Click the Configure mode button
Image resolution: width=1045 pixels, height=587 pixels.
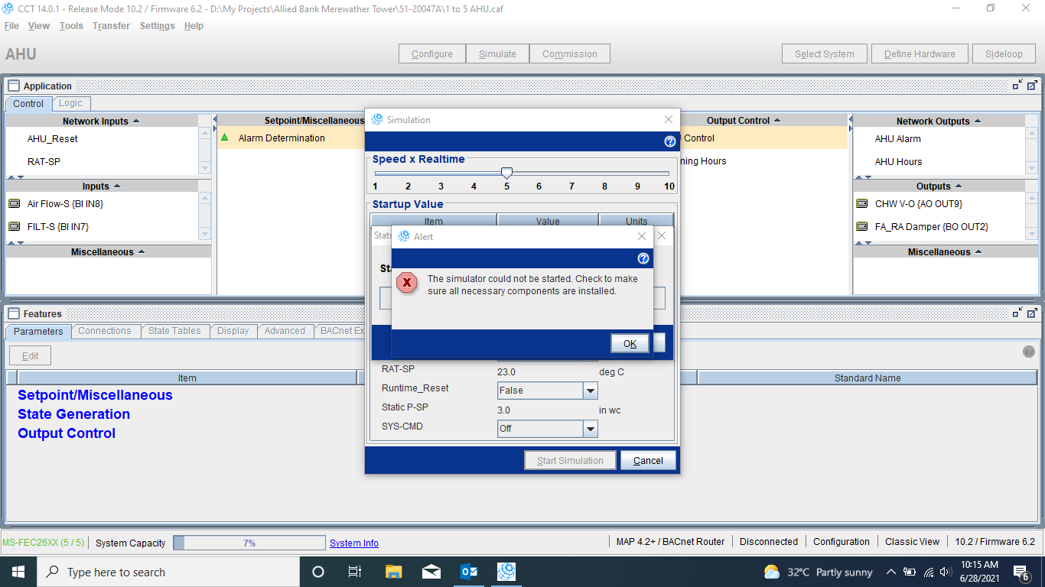432,54
